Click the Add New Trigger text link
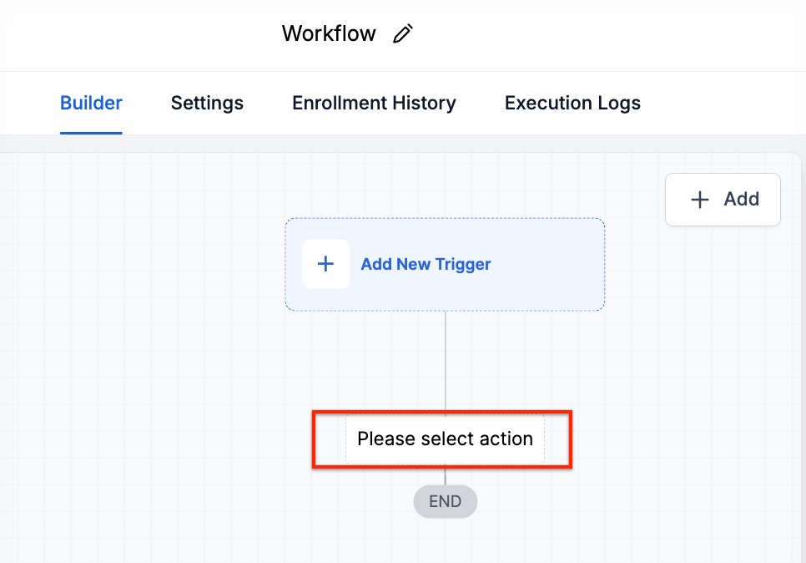Viewport: 806px width, 563px height. (426, 265)
